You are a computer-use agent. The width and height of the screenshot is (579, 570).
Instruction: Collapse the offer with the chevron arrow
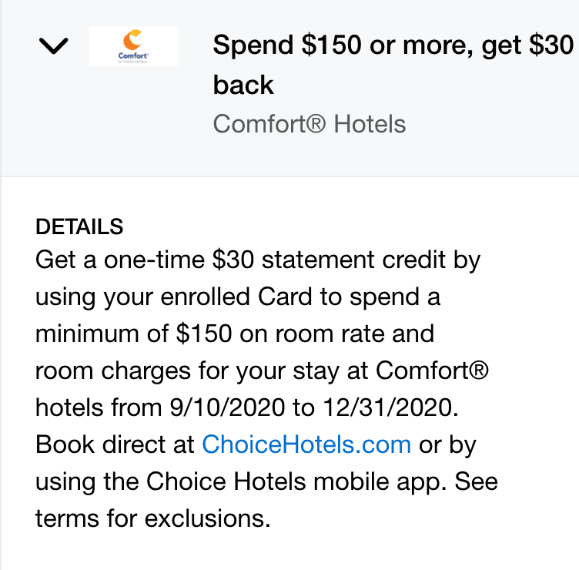(53, 47)
